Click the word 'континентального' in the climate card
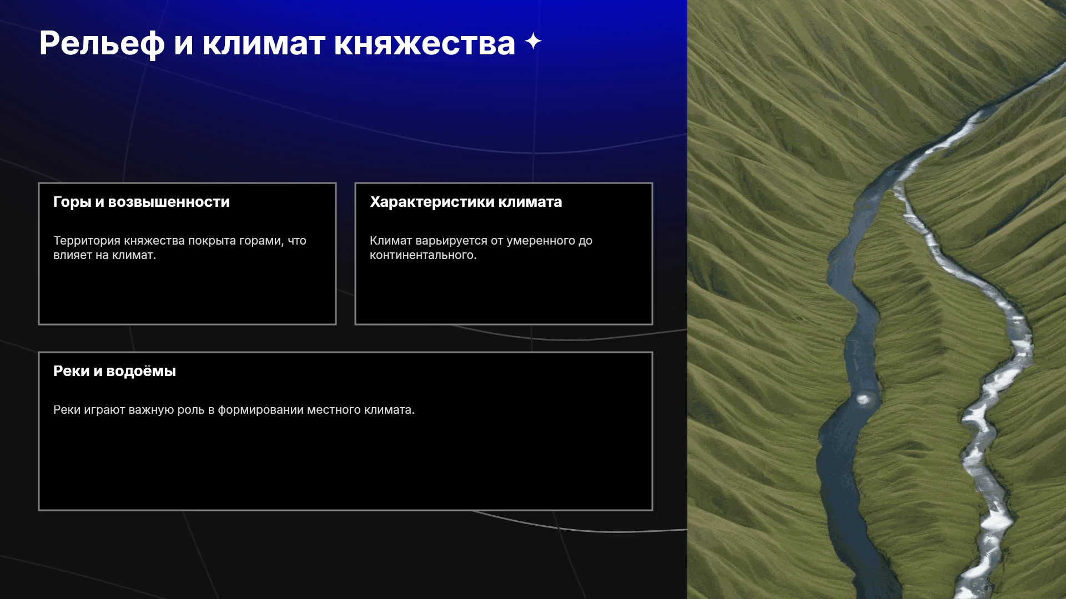Viewport: 1066px width, 599px height. [x=422, y=255]
